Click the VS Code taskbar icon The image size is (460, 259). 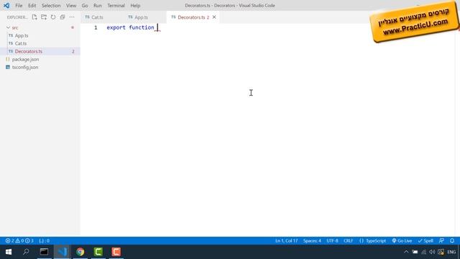63,252
